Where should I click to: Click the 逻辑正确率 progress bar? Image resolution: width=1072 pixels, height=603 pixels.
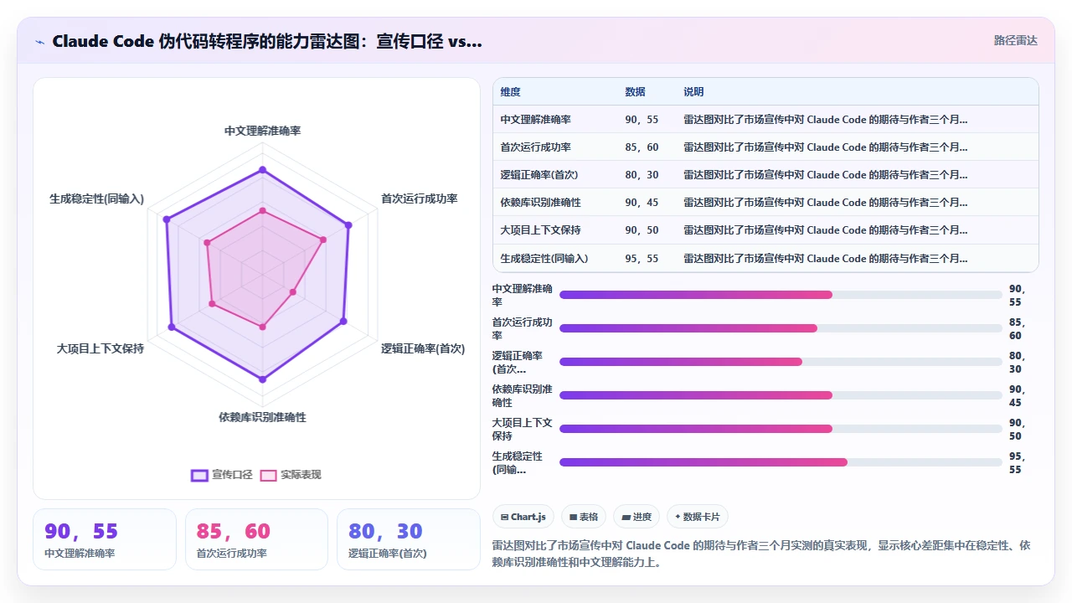(781, 362)
